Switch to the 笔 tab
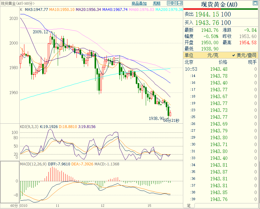 pyautogui.click(x=189, y=206)
